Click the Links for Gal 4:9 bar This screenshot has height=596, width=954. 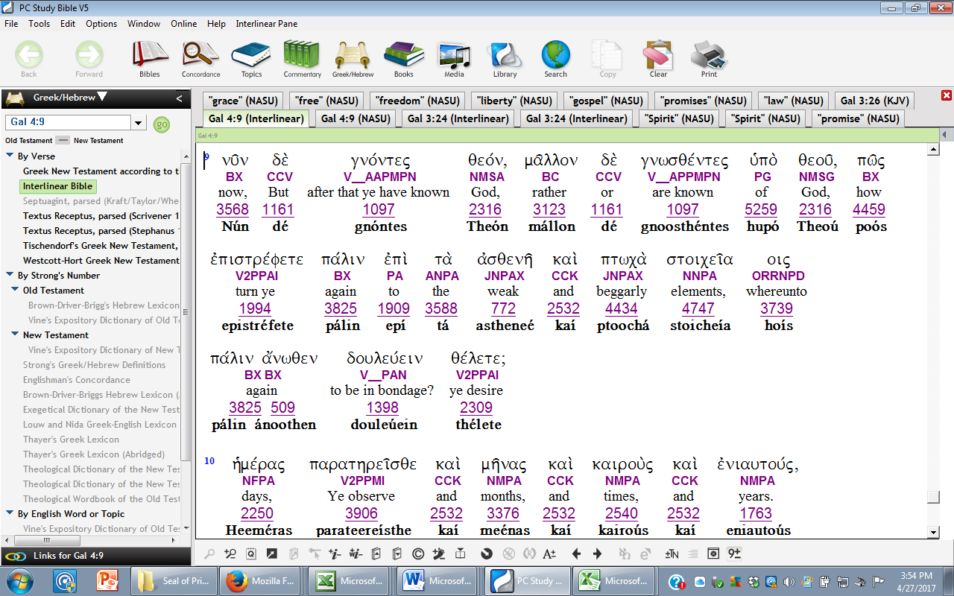point(95,556)
